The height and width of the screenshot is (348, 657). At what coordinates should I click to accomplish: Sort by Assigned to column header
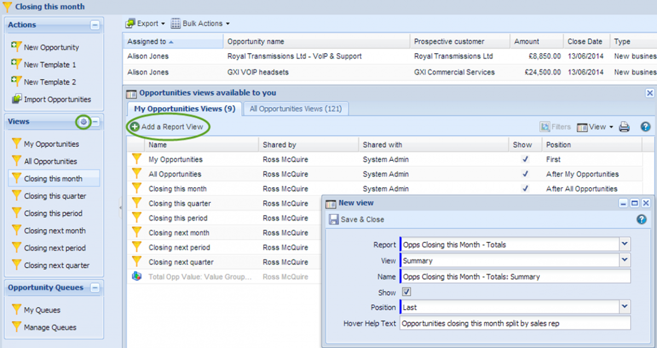(x=173, y=42)
